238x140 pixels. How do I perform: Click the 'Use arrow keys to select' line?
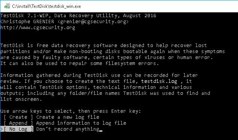point(71,111)
